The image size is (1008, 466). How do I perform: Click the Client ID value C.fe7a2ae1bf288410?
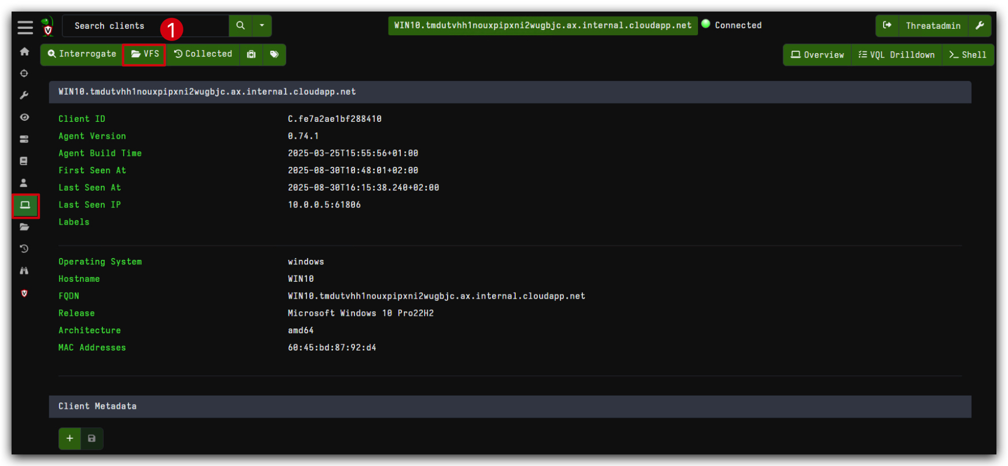click(x=335, y=119)
